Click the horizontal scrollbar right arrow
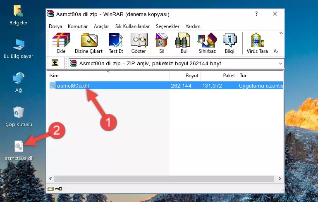This screenshot has width=318, height=202. [x=280, y=178]
